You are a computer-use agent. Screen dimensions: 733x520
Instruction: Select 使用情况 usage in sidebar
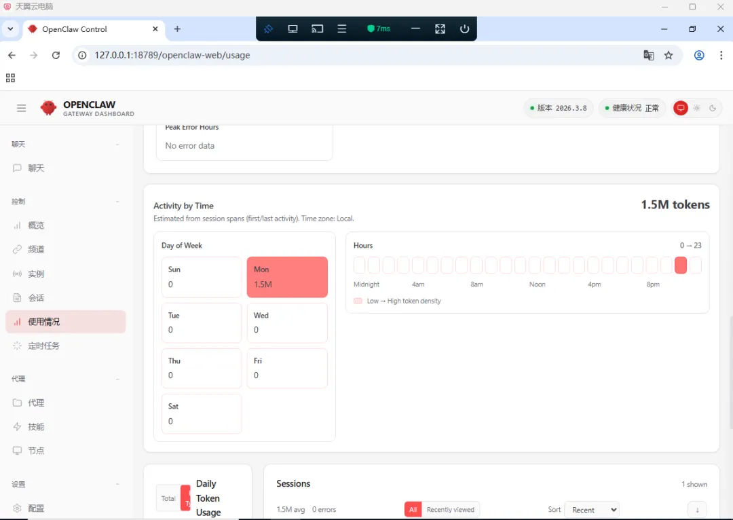click(65, 322)
